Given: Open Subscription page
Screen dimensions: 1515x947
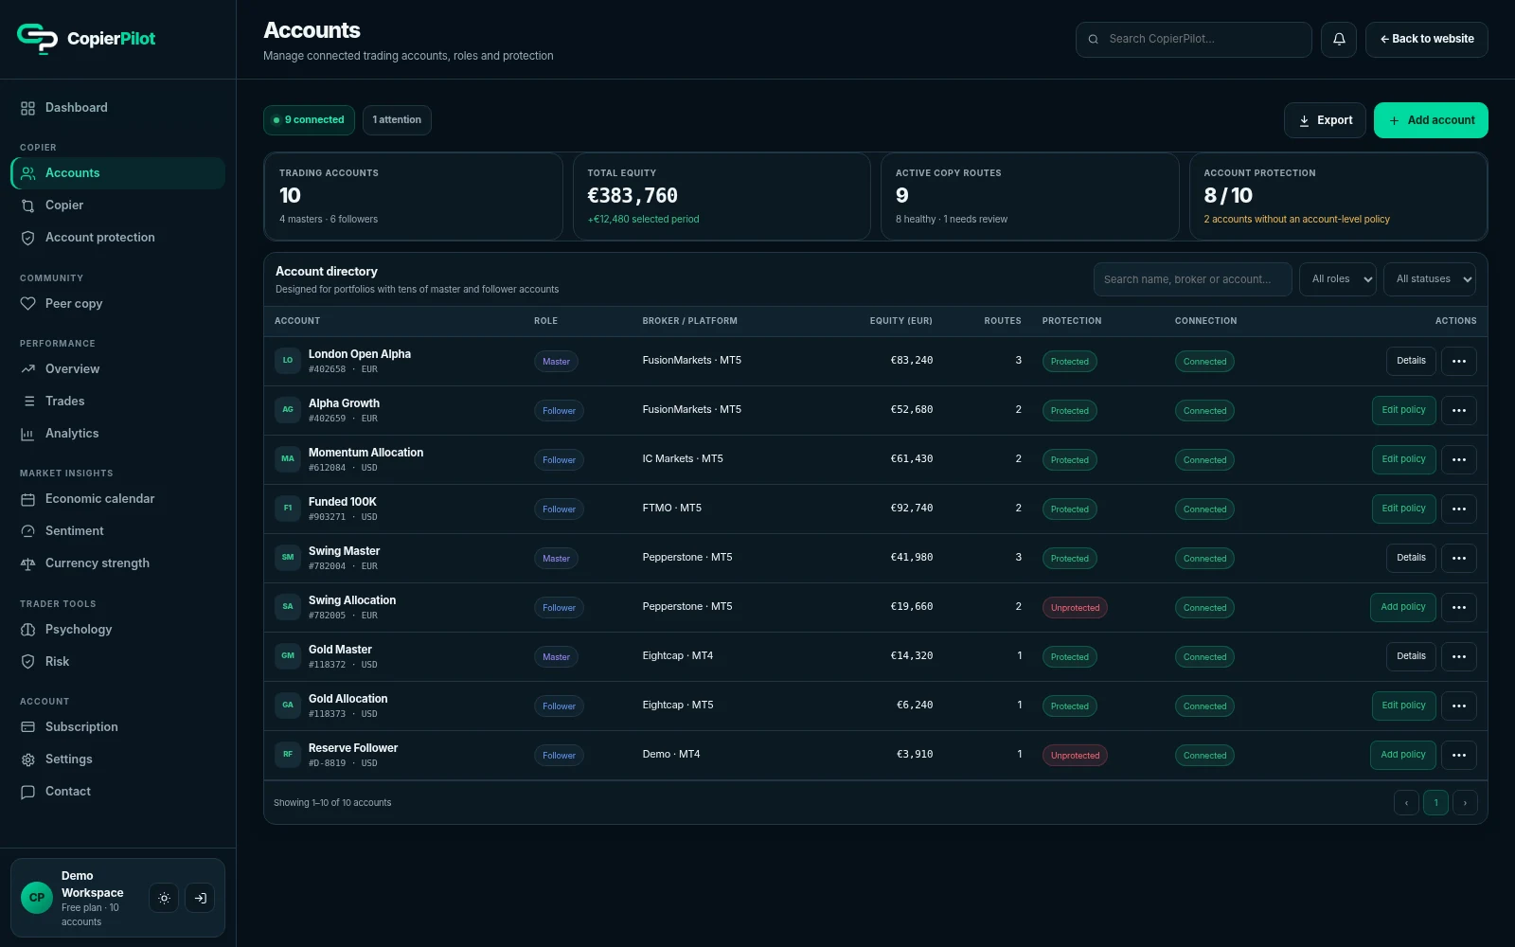Looking at the screenshot, I should (x=117, y=727).
